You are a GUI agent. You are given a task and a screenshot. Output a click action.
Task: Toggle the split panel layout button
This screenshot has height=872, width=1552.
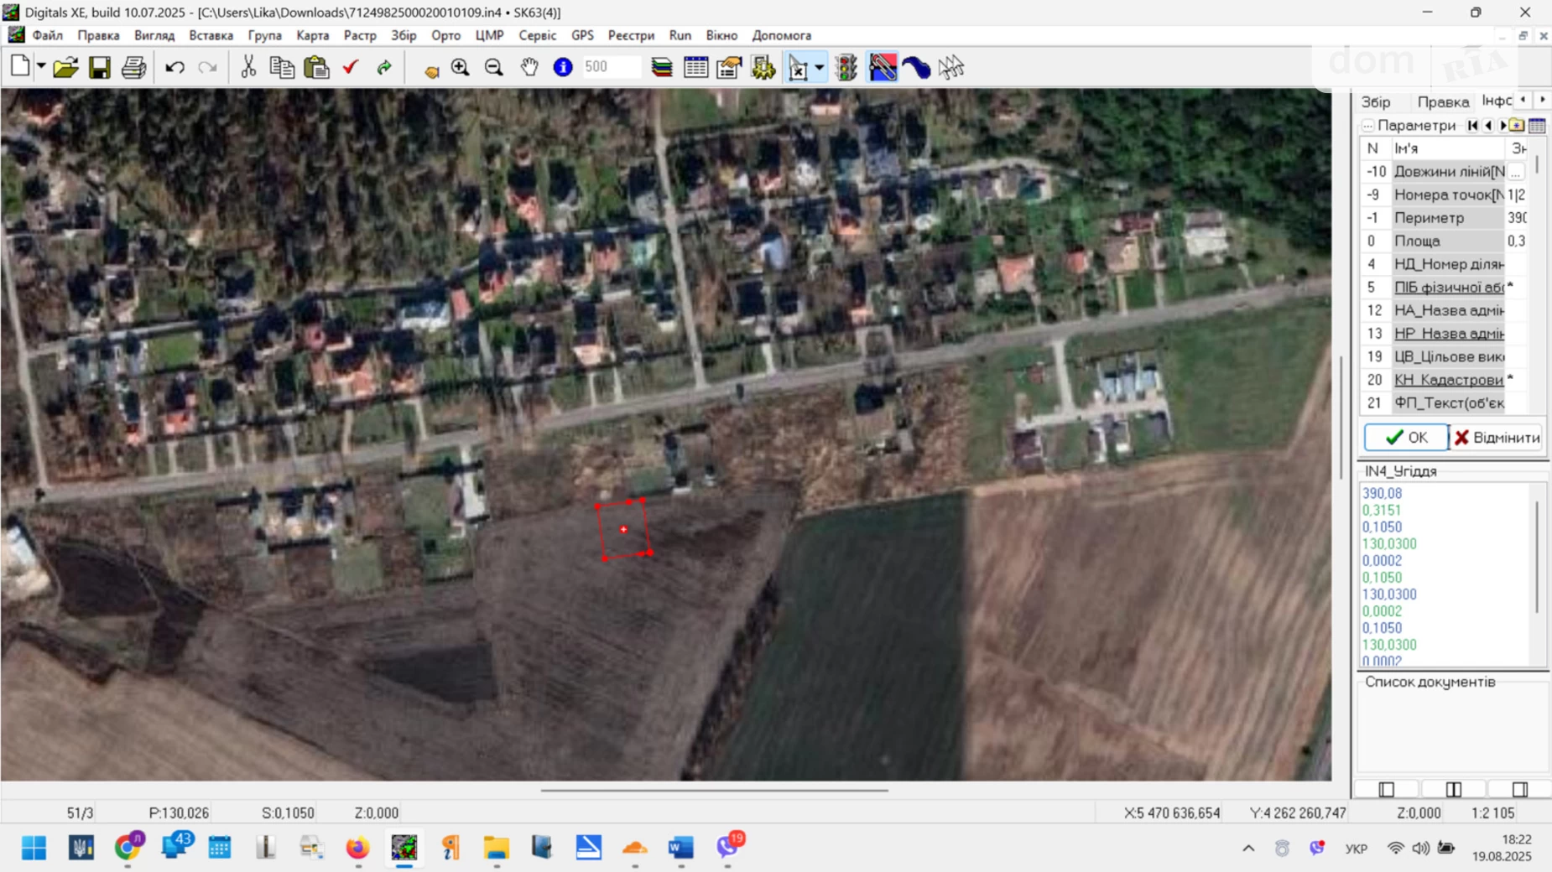pos(1453,789)
